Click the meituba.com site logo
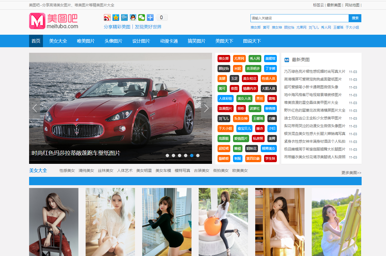386x256 pixels. click(53, 21)
